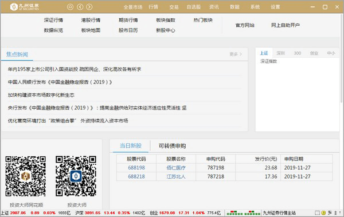Image resolution: width=344 pixels, height=217 pixels.
Task: Select the 深圳 index tab
Action: (280, 53)
